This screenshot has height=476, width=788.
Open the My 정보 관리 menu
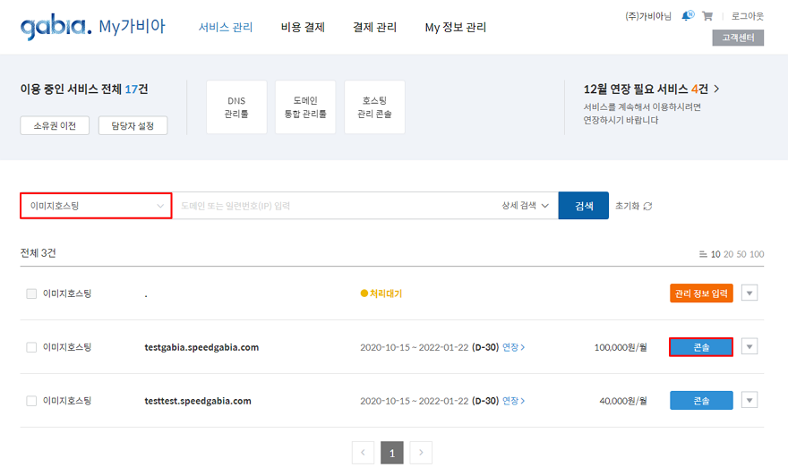coord(456,27)
